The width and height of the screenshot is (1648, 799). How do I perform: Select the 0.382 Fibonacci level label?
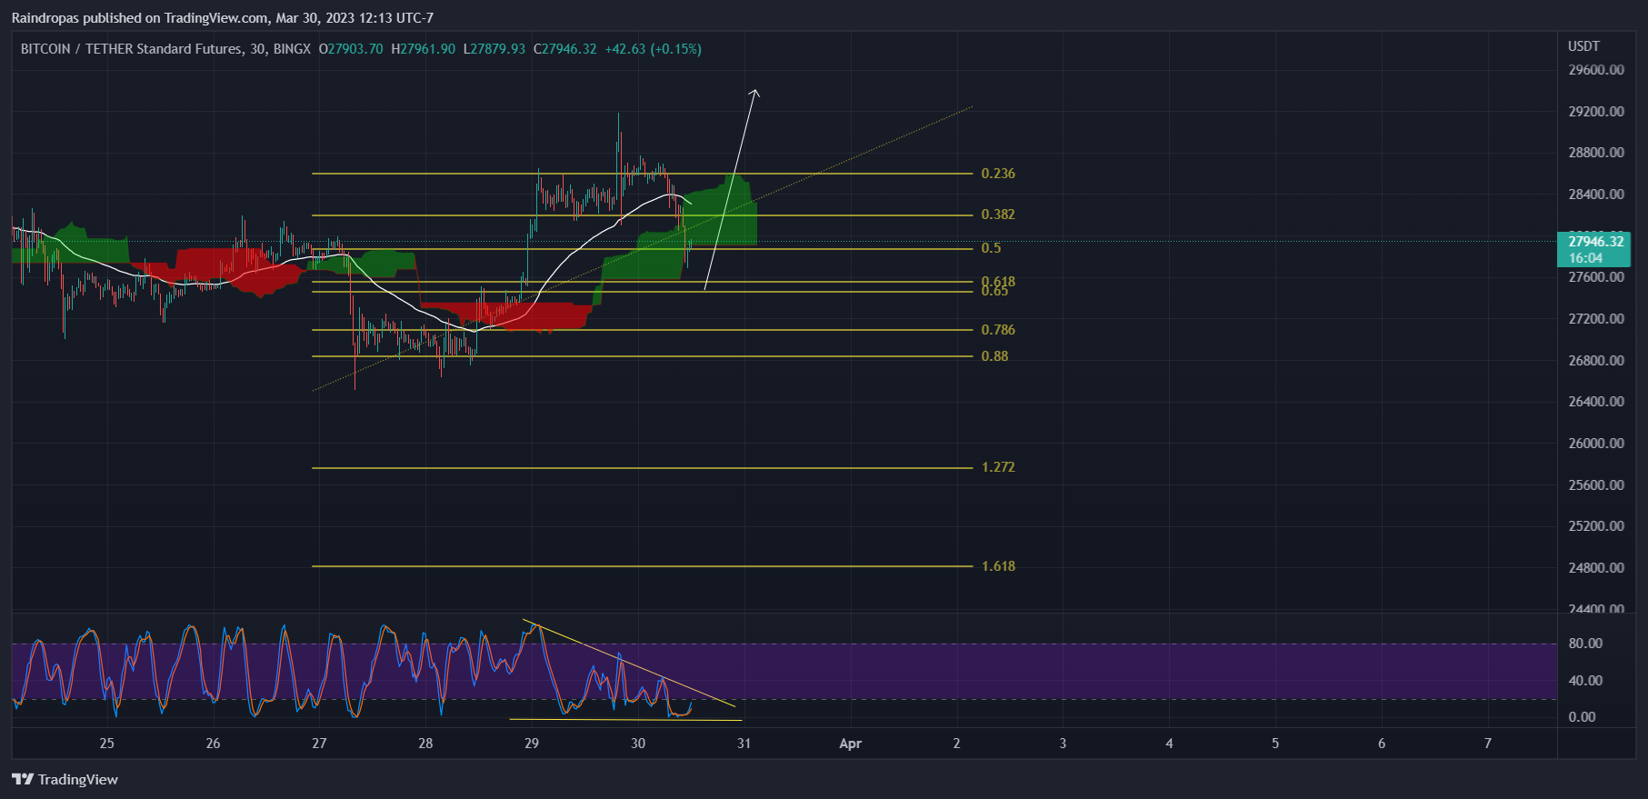[998, 215]
